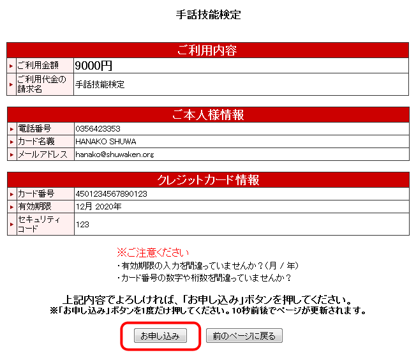Click the カード番号 label
Screen dimensions: 416x355
pos(36,194)
